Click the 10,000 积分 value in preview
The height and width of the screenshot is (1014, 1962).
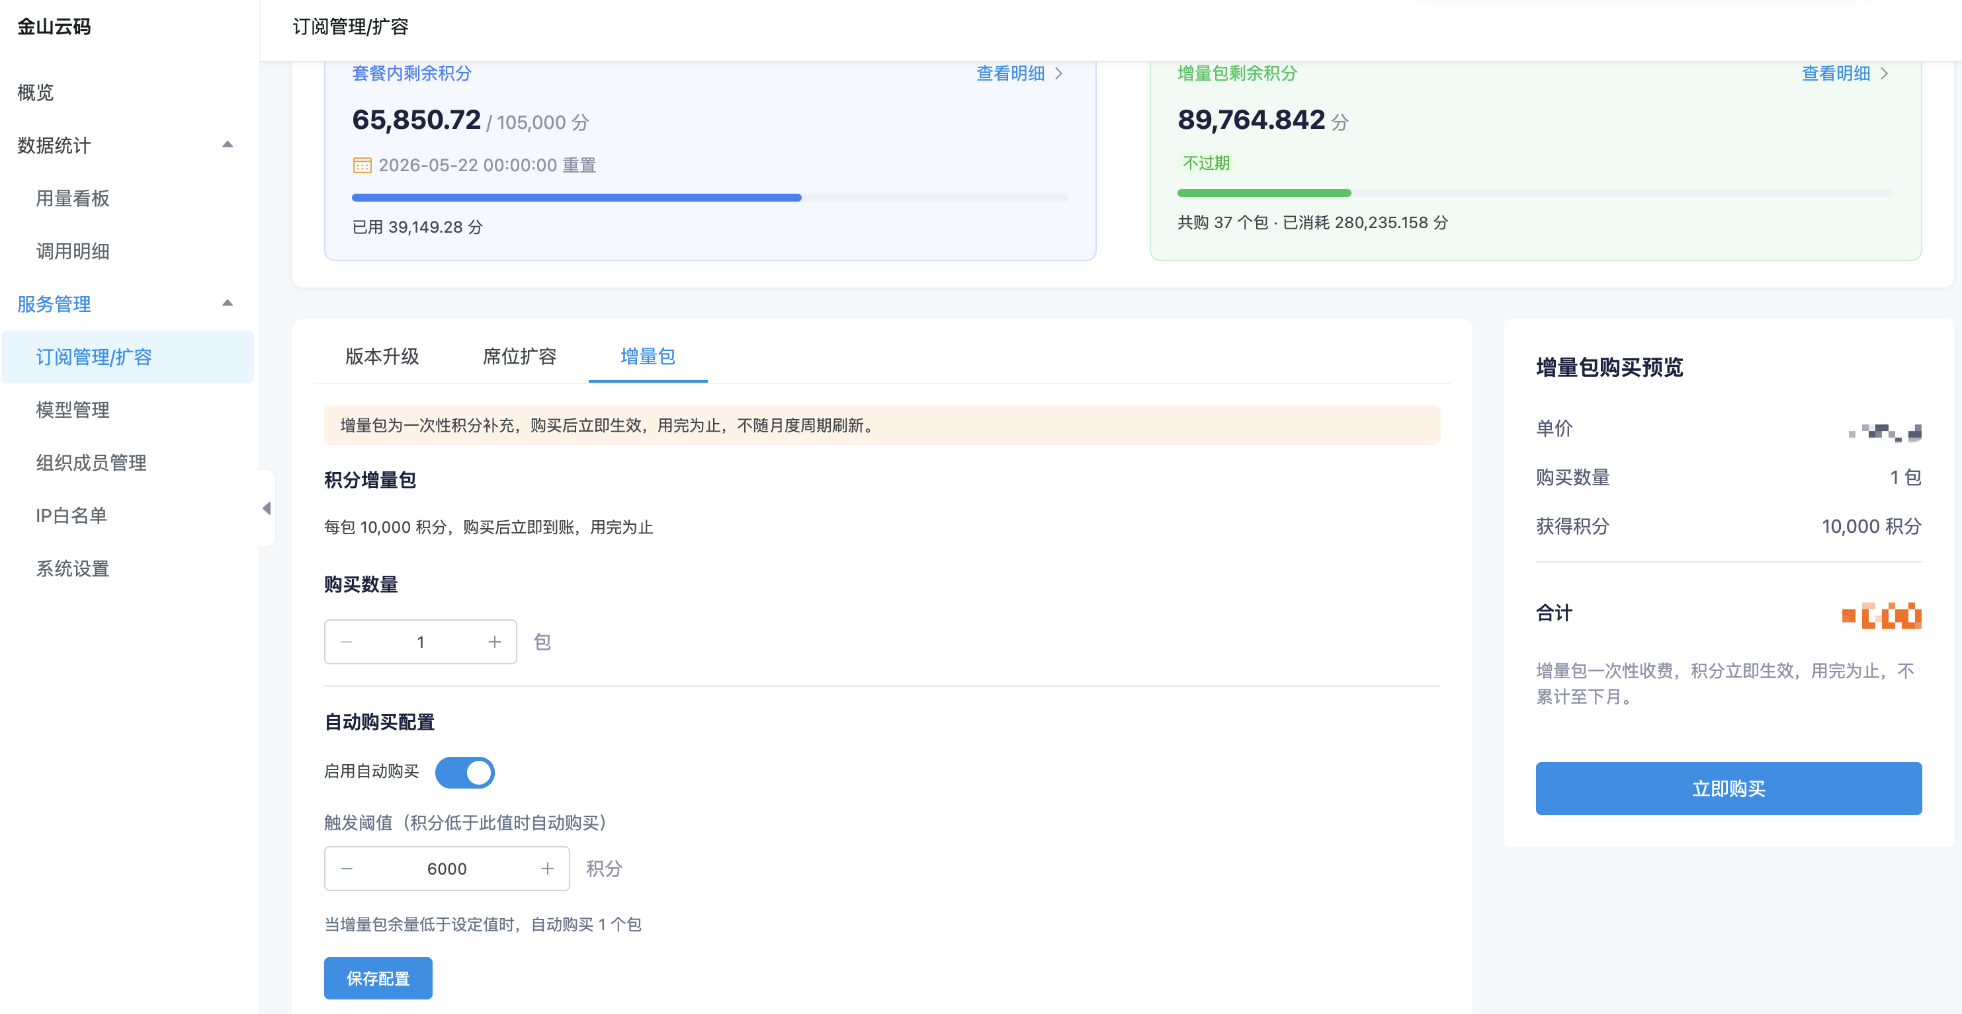[1871, 526]
